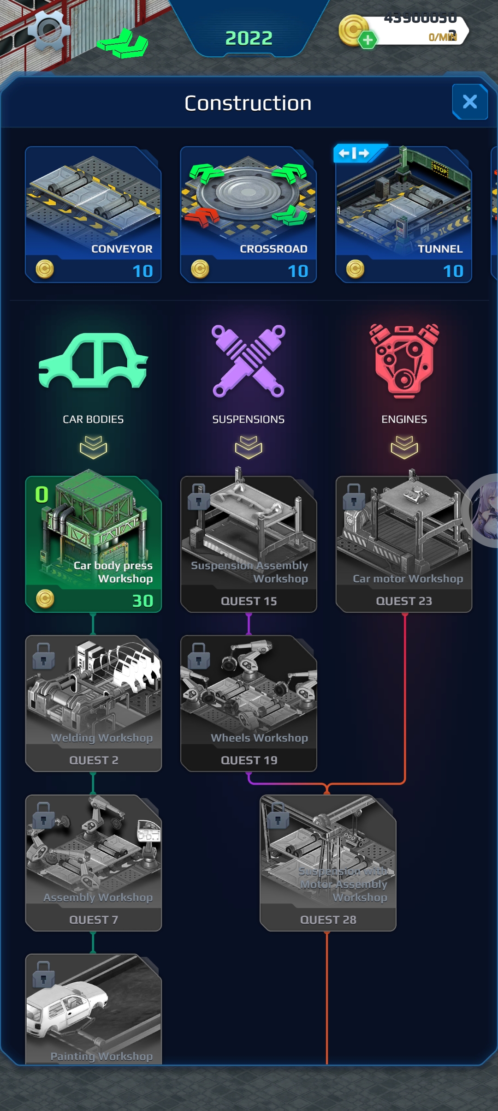Expand the chevron under Engines
This screenshot has height=1111, width=498.
404,447
